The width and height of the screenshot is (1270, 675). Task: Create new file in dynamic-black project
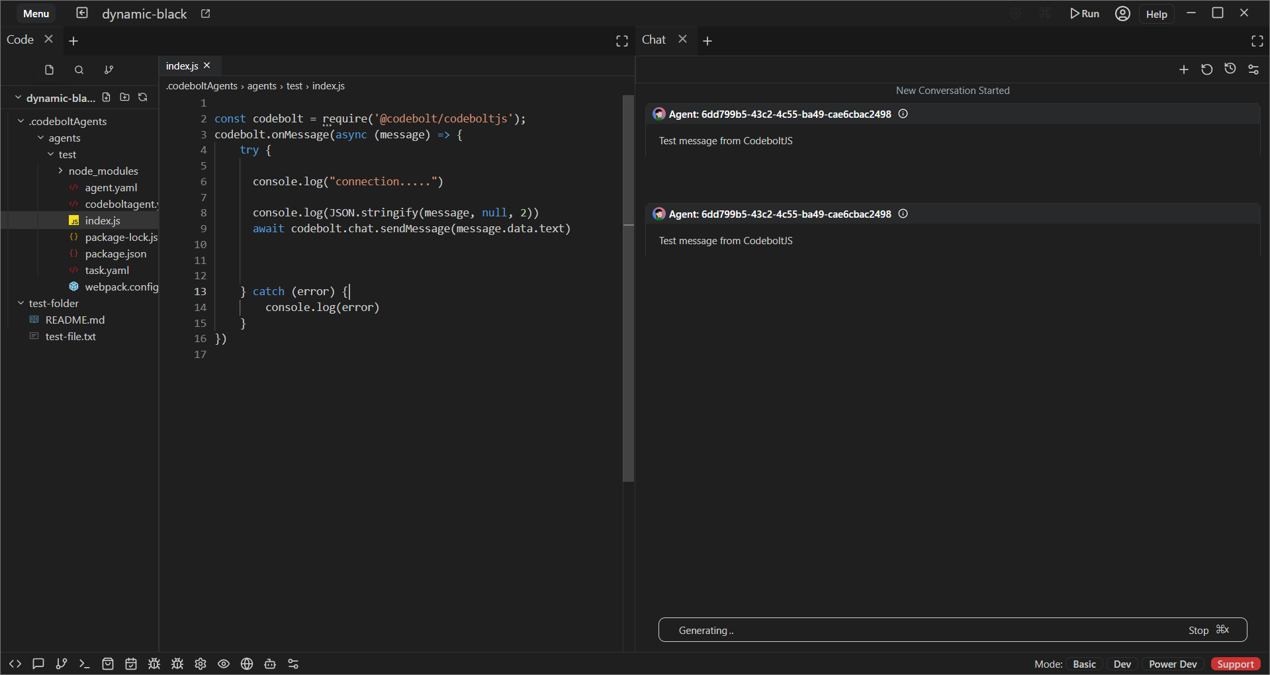pyautogui.click(x=107, y=97)
